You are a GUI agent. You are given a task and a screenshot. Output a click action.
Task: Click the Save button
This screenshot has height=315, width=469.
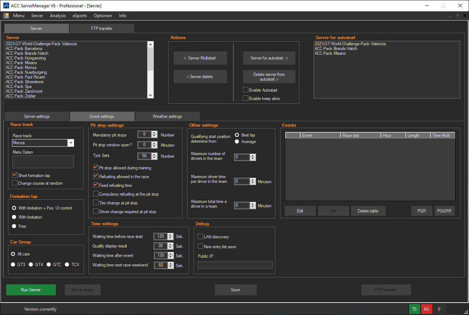pyautogui.click(x=235, y=290)
